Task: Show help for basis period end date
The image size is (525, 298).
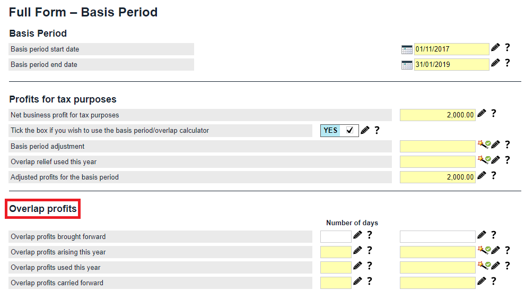Action: pyautogui.click(x=507, y=63)
